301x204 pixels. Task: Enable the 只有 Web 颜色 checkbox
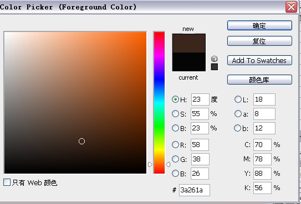7,182
